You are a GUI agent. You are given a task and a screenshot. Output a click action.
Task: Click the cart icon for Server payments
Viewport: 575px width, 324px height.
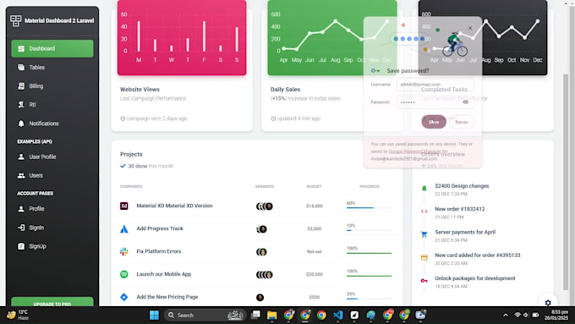pos(424,234)
